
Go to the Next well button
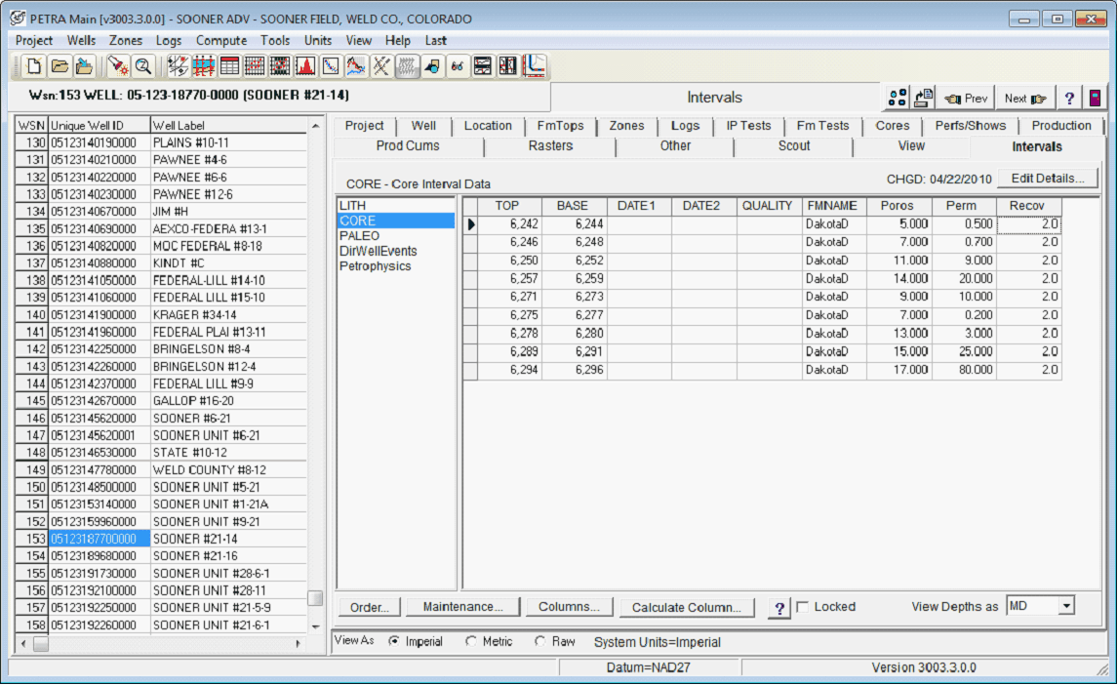[1025, 99]
